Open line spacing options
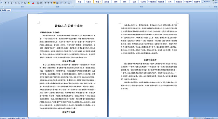This screenshot has width=218, height=119. (61, 3)
